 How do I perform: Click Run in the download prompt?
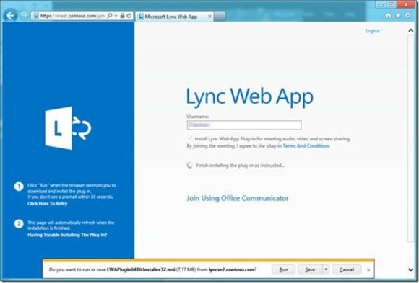283,269
